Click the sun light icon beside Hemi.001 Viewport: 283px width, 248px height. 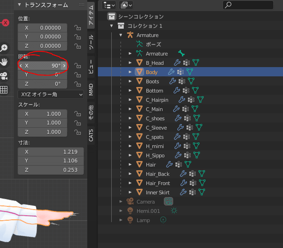point(174,211)
